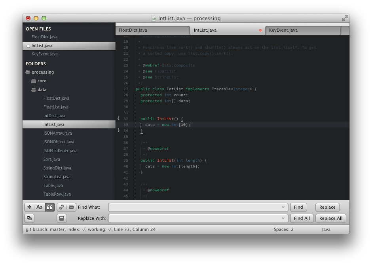Click the Java syntax selector in status bar
Image resolution: width=372 pixels, height=265 pixels.
tap(326, 229)
